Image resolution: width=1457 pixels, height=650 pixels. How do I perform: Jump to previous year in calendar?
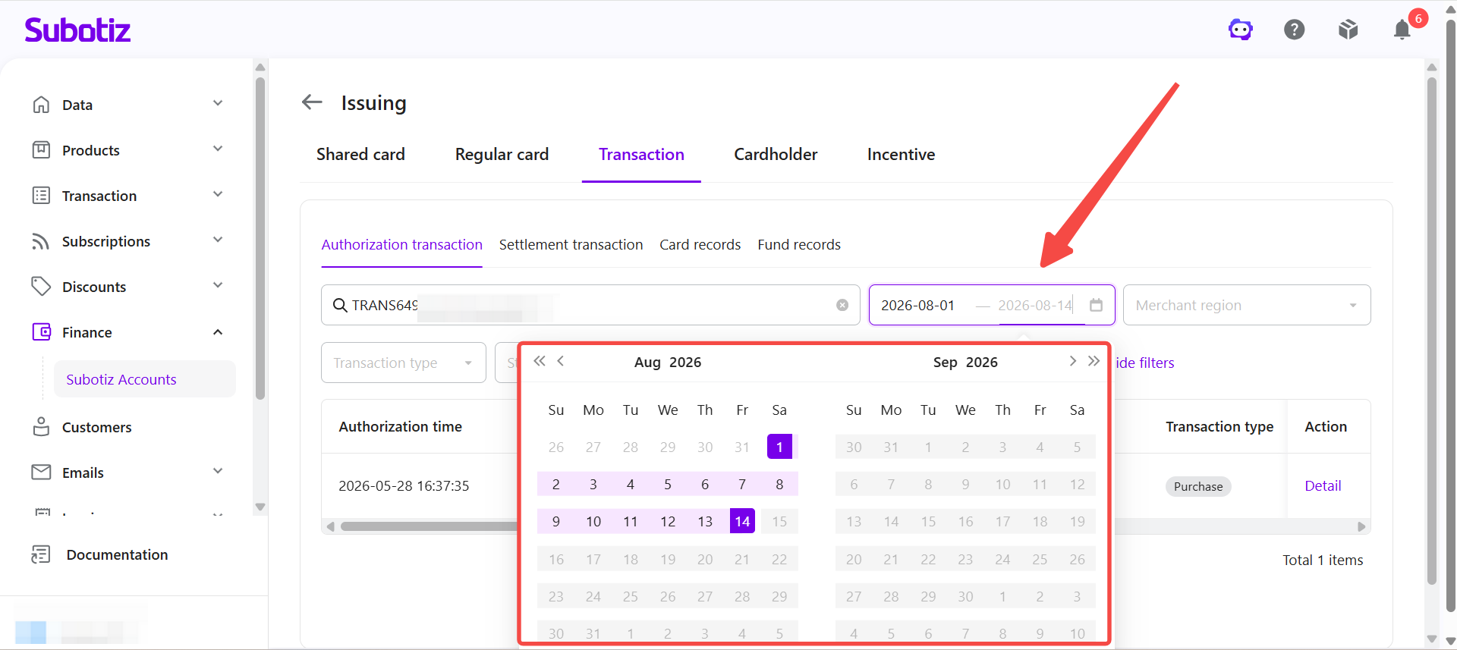point(540,361)
